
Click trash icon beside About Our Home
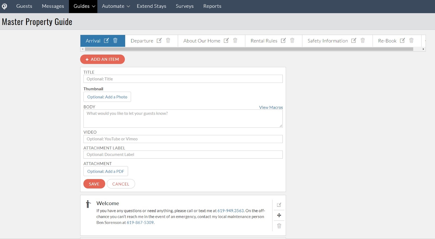235,40
